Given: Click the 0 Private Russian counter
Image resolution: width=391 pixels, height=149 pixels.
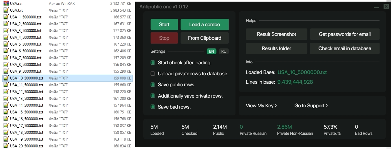Looking at the screenshot, I should click(x=241, y=127).
